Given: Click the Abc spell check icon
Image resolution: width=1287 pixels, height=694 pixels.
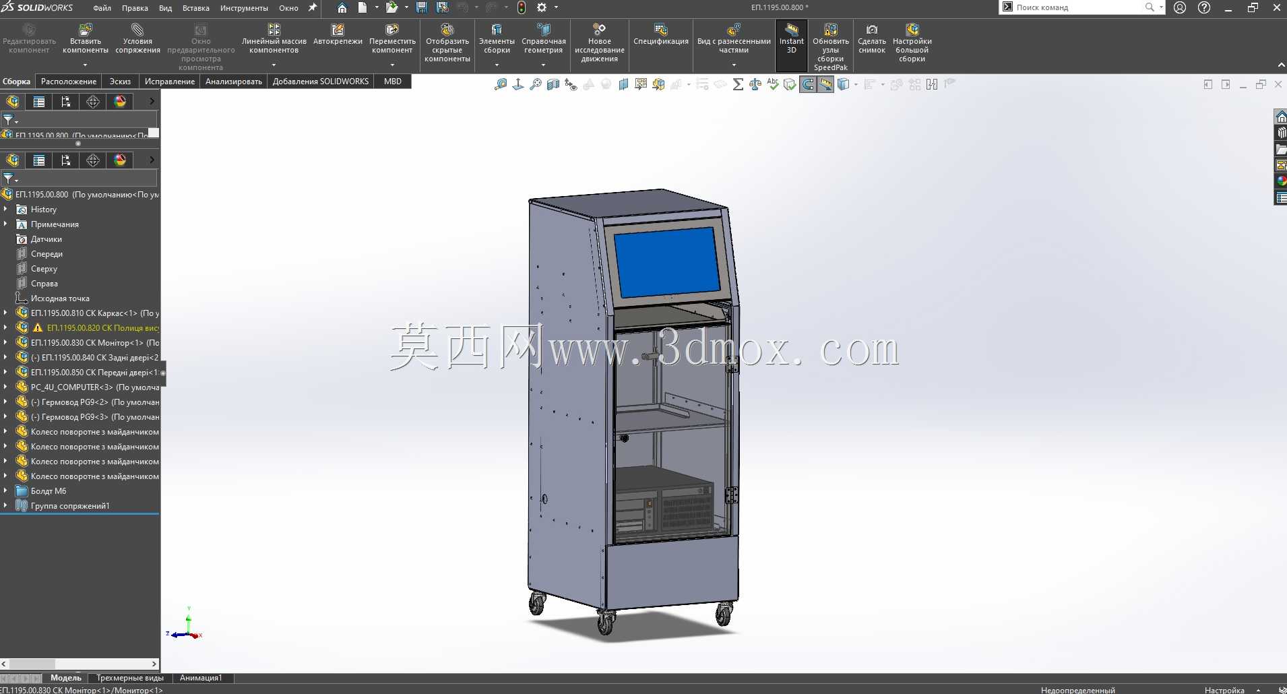Looking at the screenshot, I should pyautogui.click(x=773, y=84).
